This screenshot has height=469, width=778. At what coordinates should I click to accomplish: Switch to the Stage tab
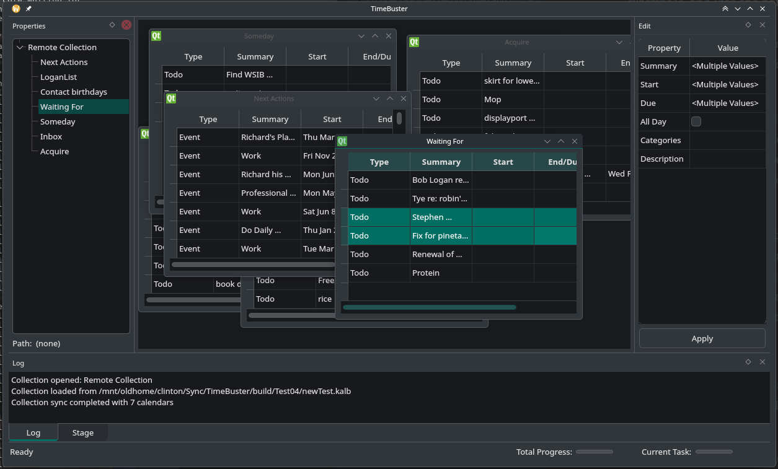(83, 432)
